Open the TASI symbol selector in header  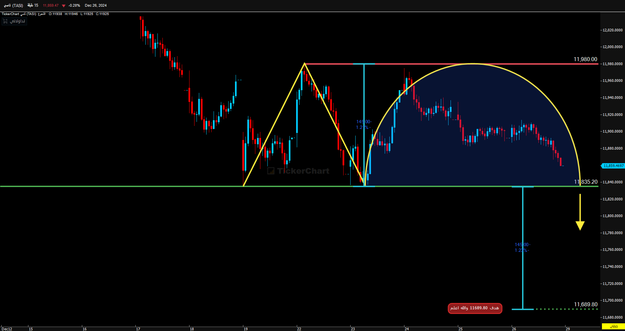click(13, 5)
